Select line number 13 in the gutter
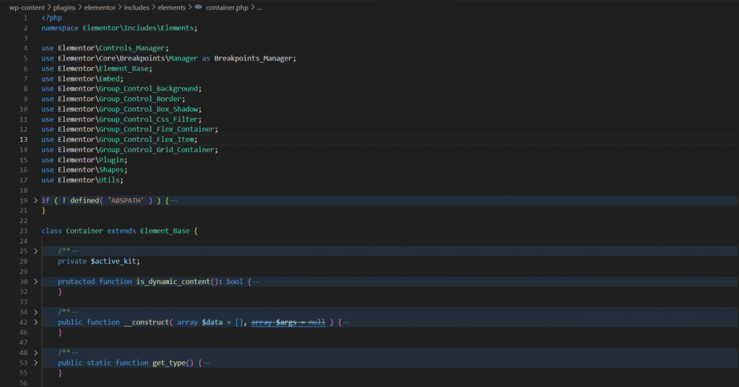The width and height of the screenshot is (739, 387). (23, 139)
